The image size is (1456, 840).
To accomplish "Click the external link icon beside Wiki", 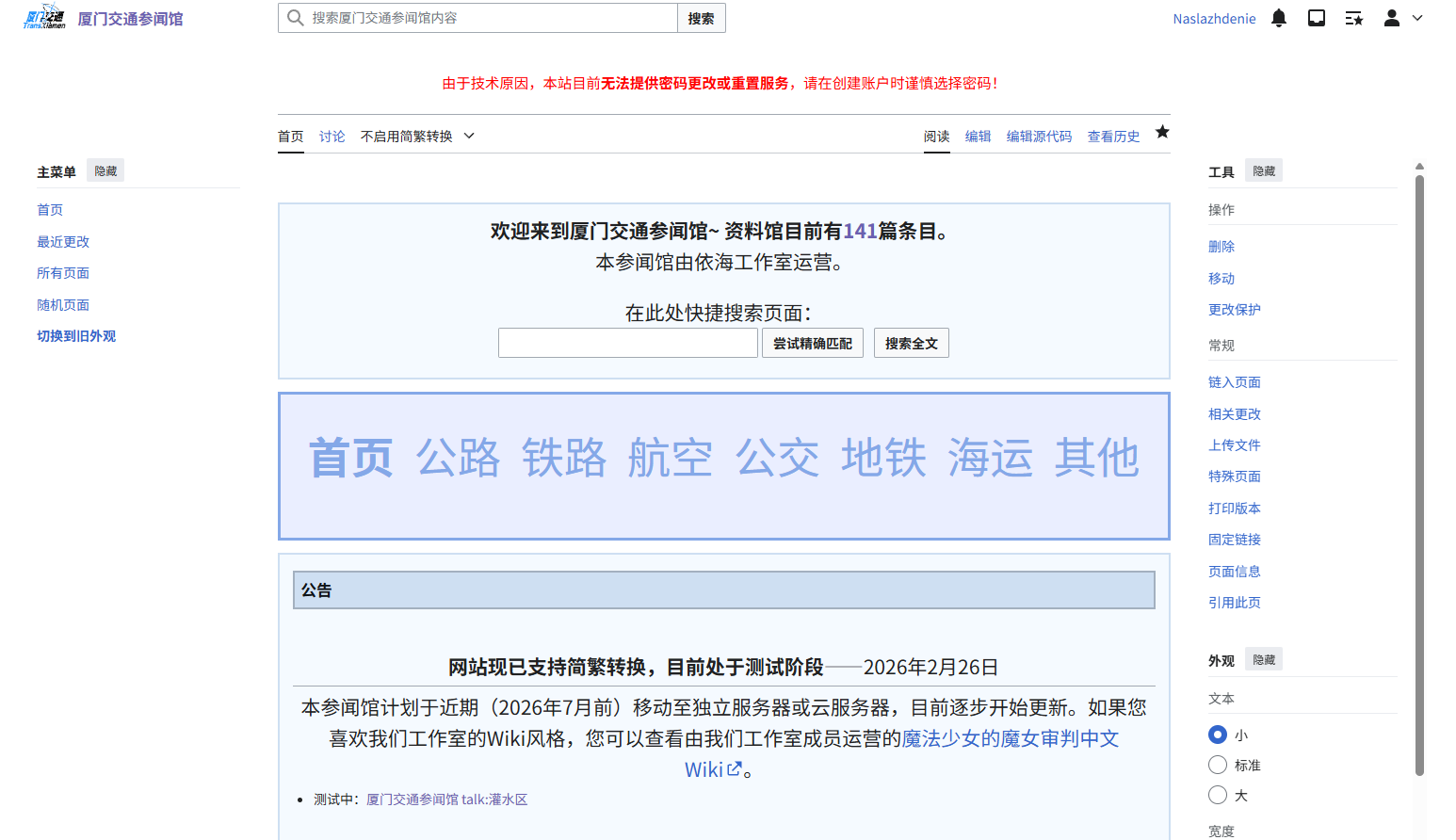I will [735, 769].
